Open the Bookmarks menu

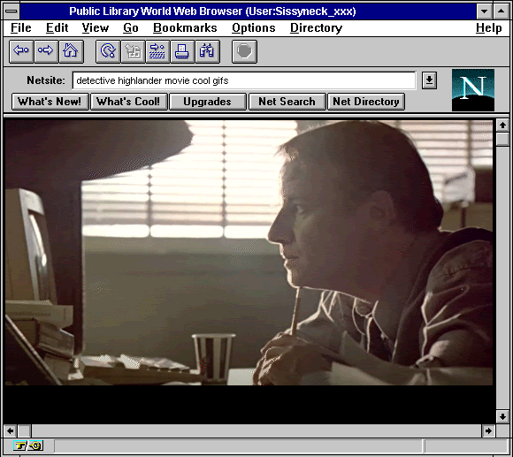point(185,28)
